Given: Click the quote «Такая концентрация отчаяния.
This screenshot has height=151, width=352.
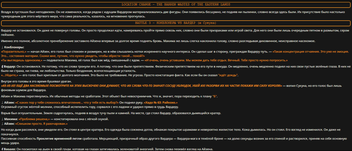Looking at the screenshot, I should point(175,54).
